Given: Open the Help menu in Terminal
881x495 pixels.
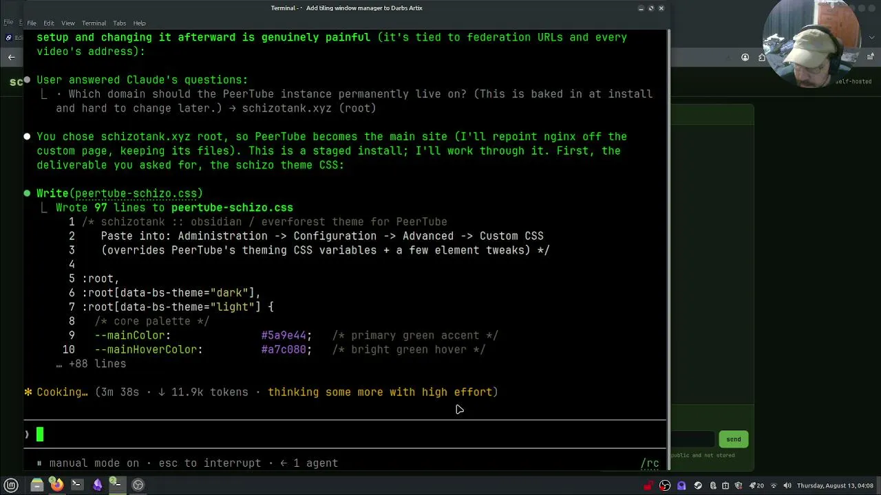Looking at the screenshot, I should [x=139, y=23].
